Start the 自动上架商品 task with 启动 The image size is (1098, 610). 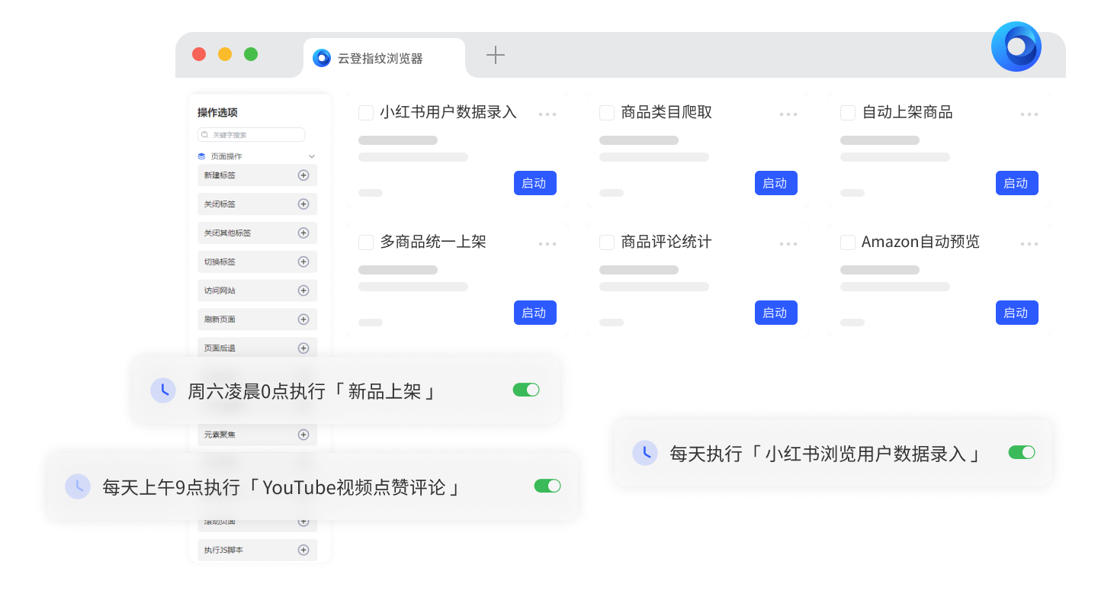tap(1017, 183)
